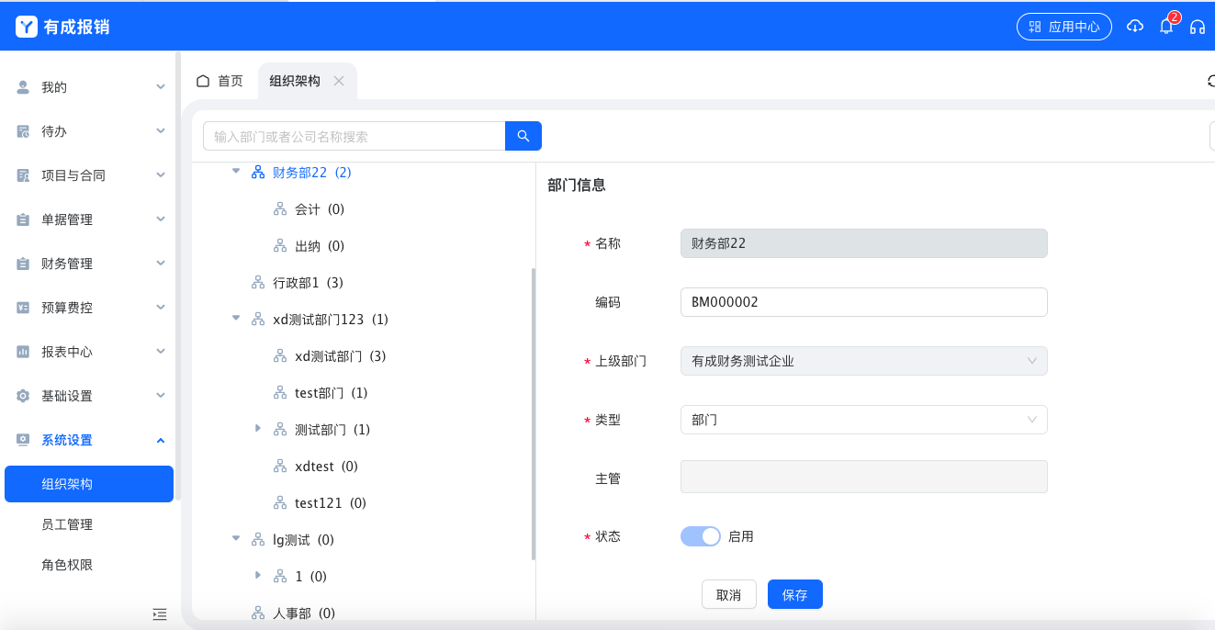Image resolution: width=1215 pixels, height=630 pixels.
Task: Click the org icon beside 行政部1
Action: click(x=258, y=283)
